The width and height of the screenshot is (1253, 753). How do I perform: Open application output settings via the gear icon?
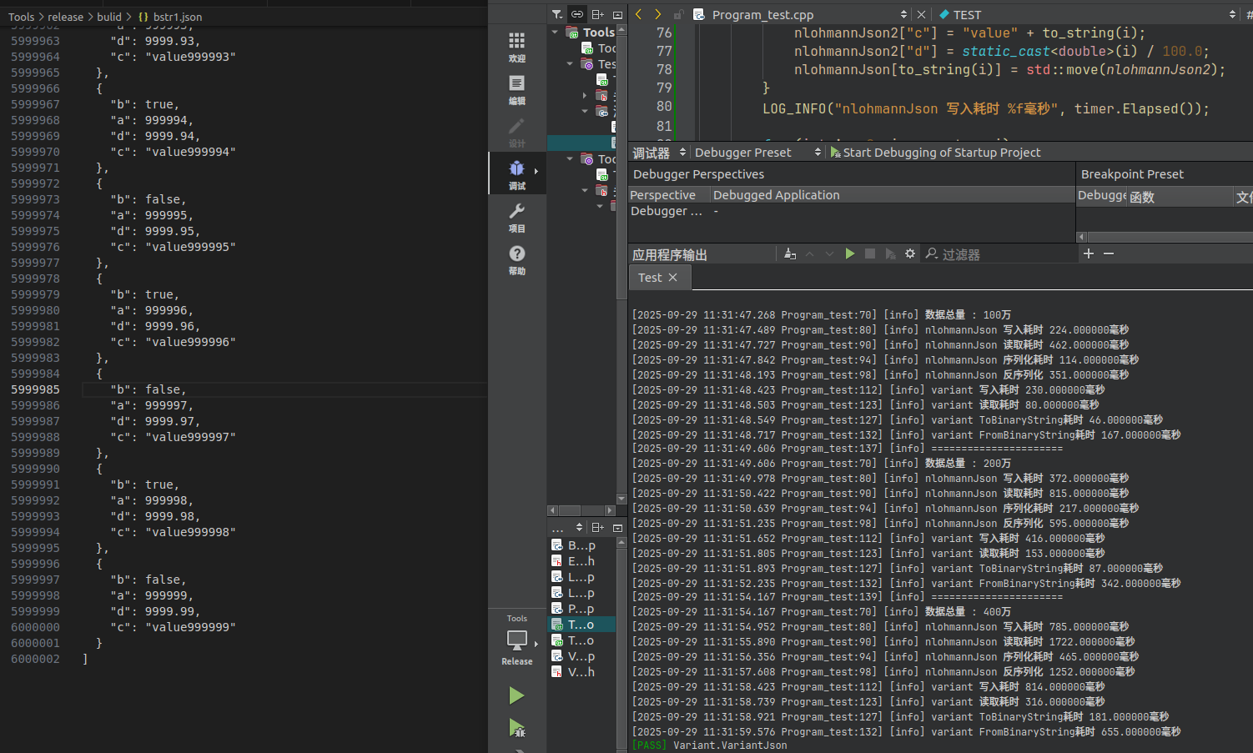909,254
